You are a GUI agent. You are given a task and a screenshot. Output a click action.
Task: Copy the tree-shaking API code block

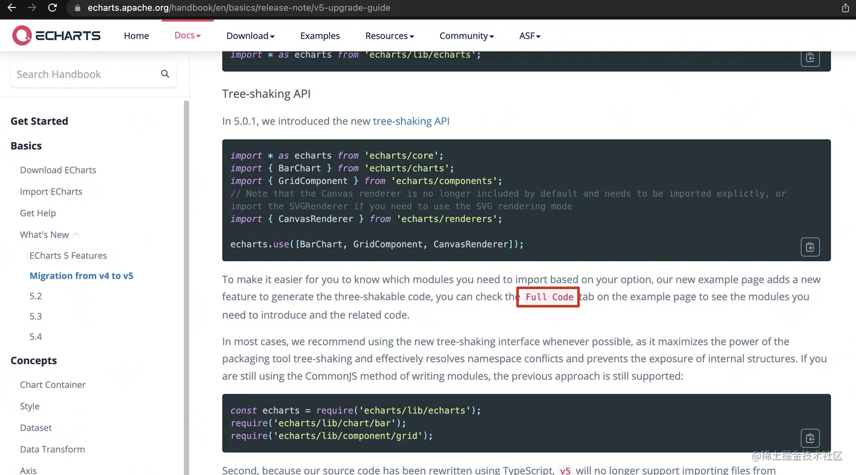coord(810,247)
